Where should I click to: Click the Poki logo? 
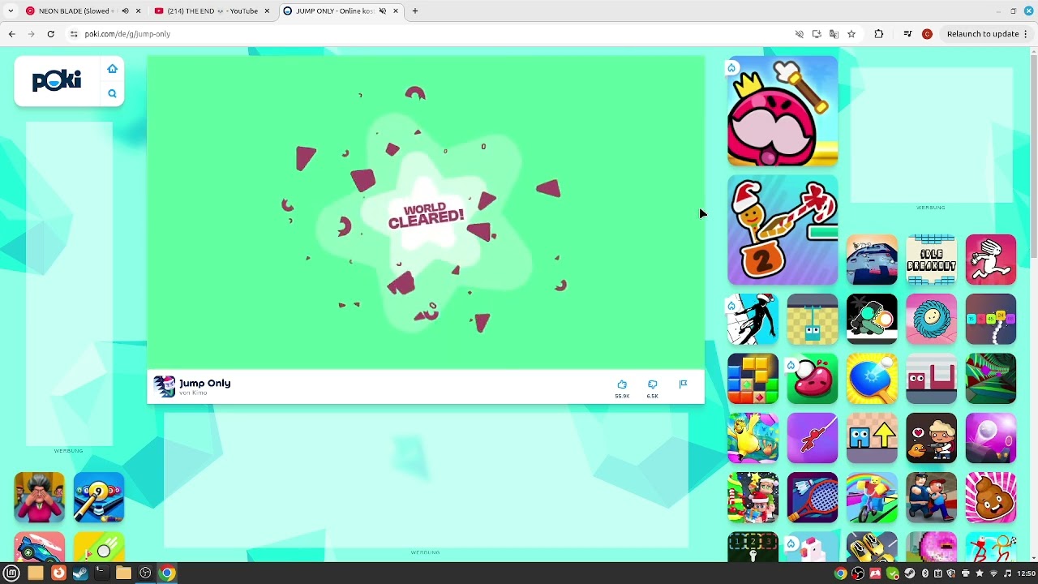click(x=57, y=80)
